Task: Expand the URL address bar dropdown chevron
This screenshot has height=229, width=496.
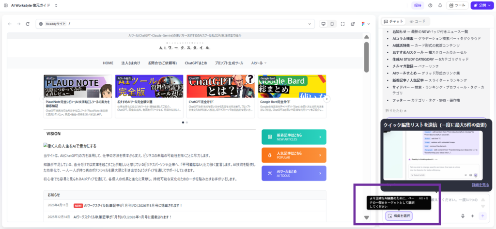Action: (369, 24)
